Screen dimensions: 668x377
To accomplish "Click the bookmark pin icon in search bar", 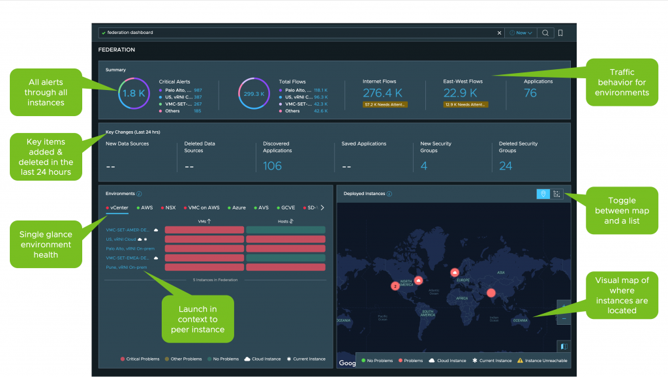I will tap(560, 33).
